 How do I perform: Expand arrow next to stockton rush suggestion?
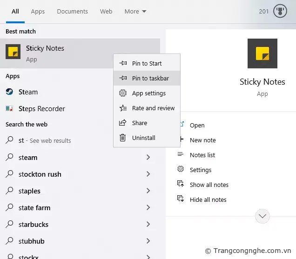148,174
